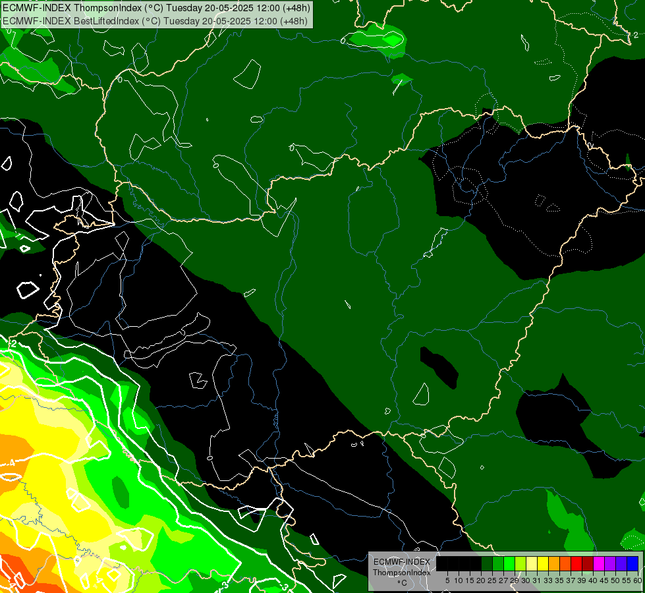This screenshot has width=645, height=593.
Task: Click the legend title ECMWF-INDEX
Action: pos(402,562)
